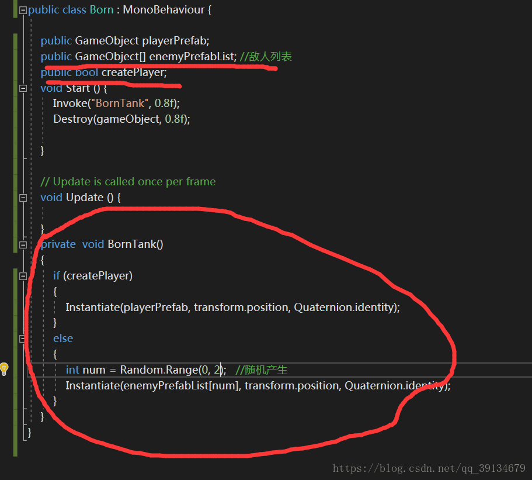Collapse the else block

pyautogui.click(x=22, y=339)
